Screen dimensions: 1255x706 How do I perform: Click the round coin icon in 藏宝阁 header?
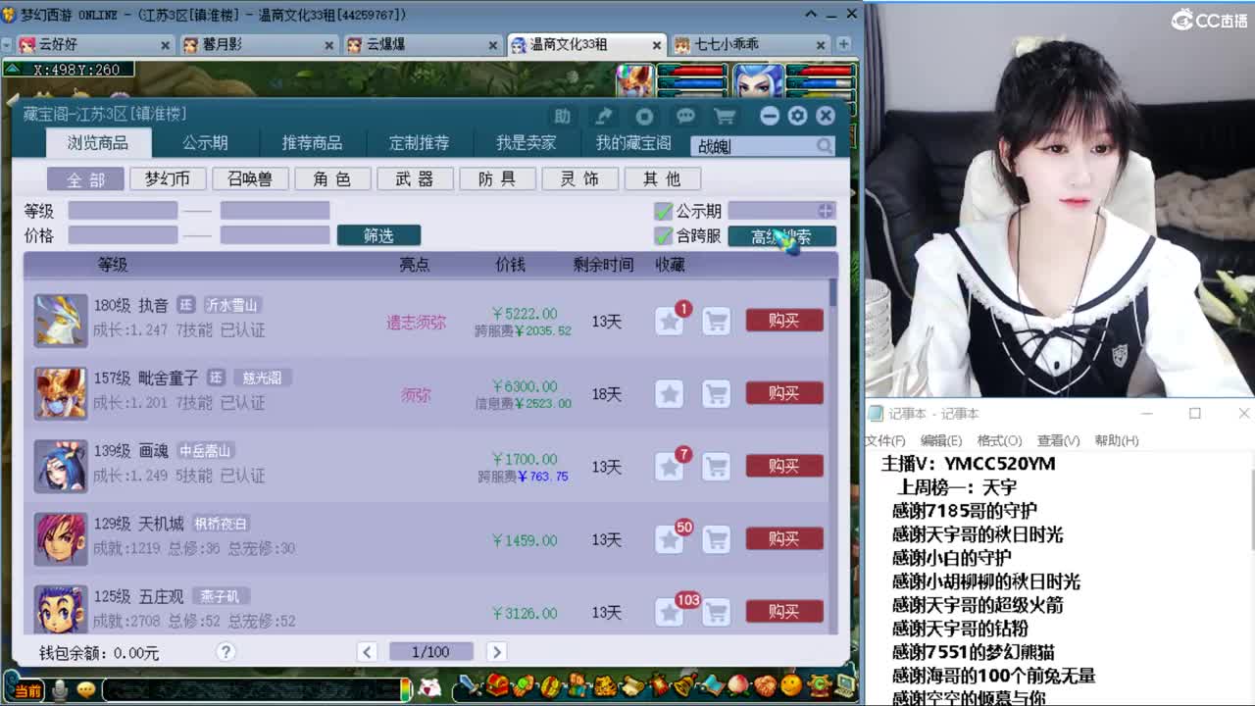(644, 116)
